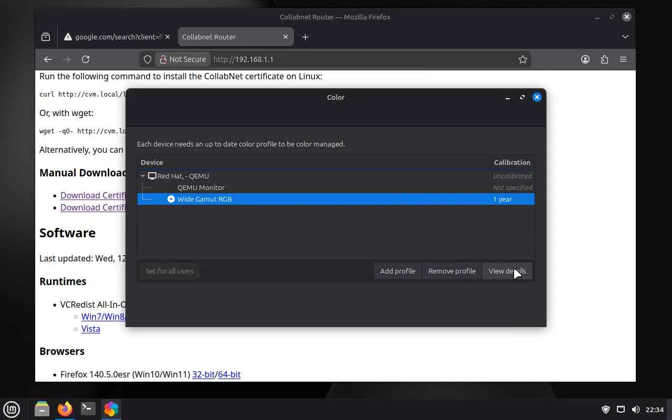Bookmark this page with the star icon

pyautogui.click(x=522, y=59)
